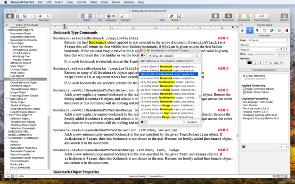Open paragraph styles in Styles toolbar group
Image resolution: width=295 pixels, height=184 pixels.
(90, 16)
